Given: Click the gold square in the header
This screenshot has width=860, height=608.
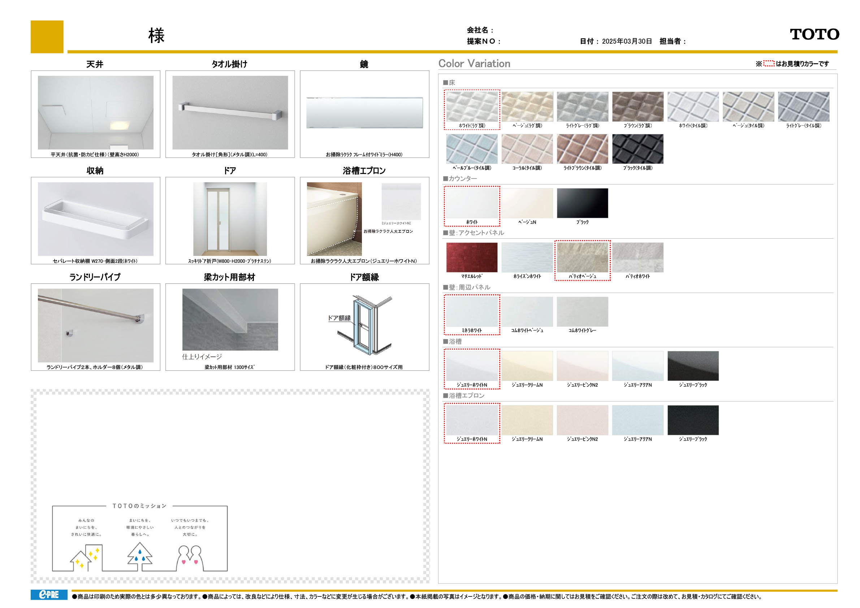Looking at the screenshot, I should pyautogui.click(x=47, y=37).
